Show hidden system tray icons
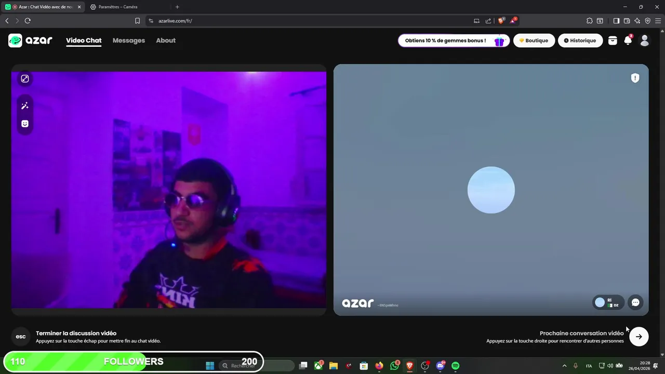 pos(564,366)
